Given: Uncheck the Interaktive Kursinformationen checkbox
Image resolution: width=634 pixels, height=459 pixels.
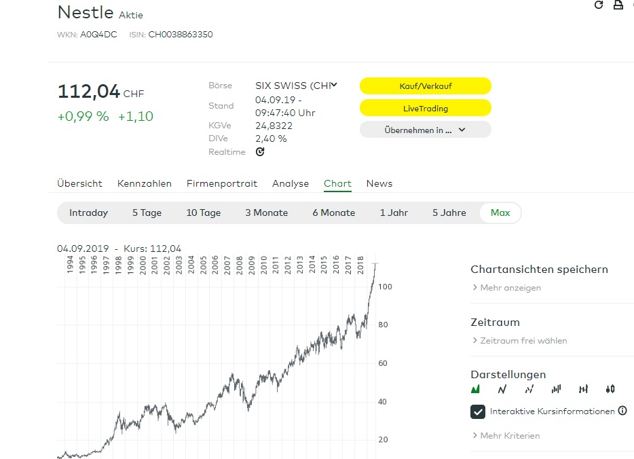Looking at the screenshot, I should point(478,411).
